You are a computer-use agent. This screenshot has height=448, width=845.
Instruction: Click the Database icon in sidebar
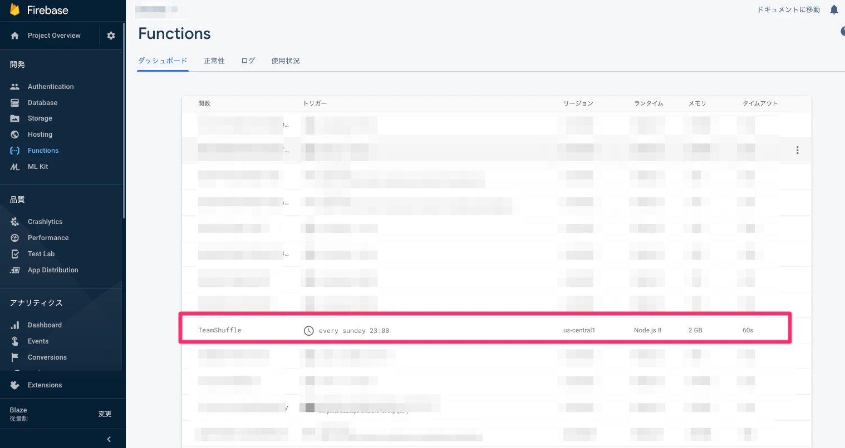coord(15,103)
